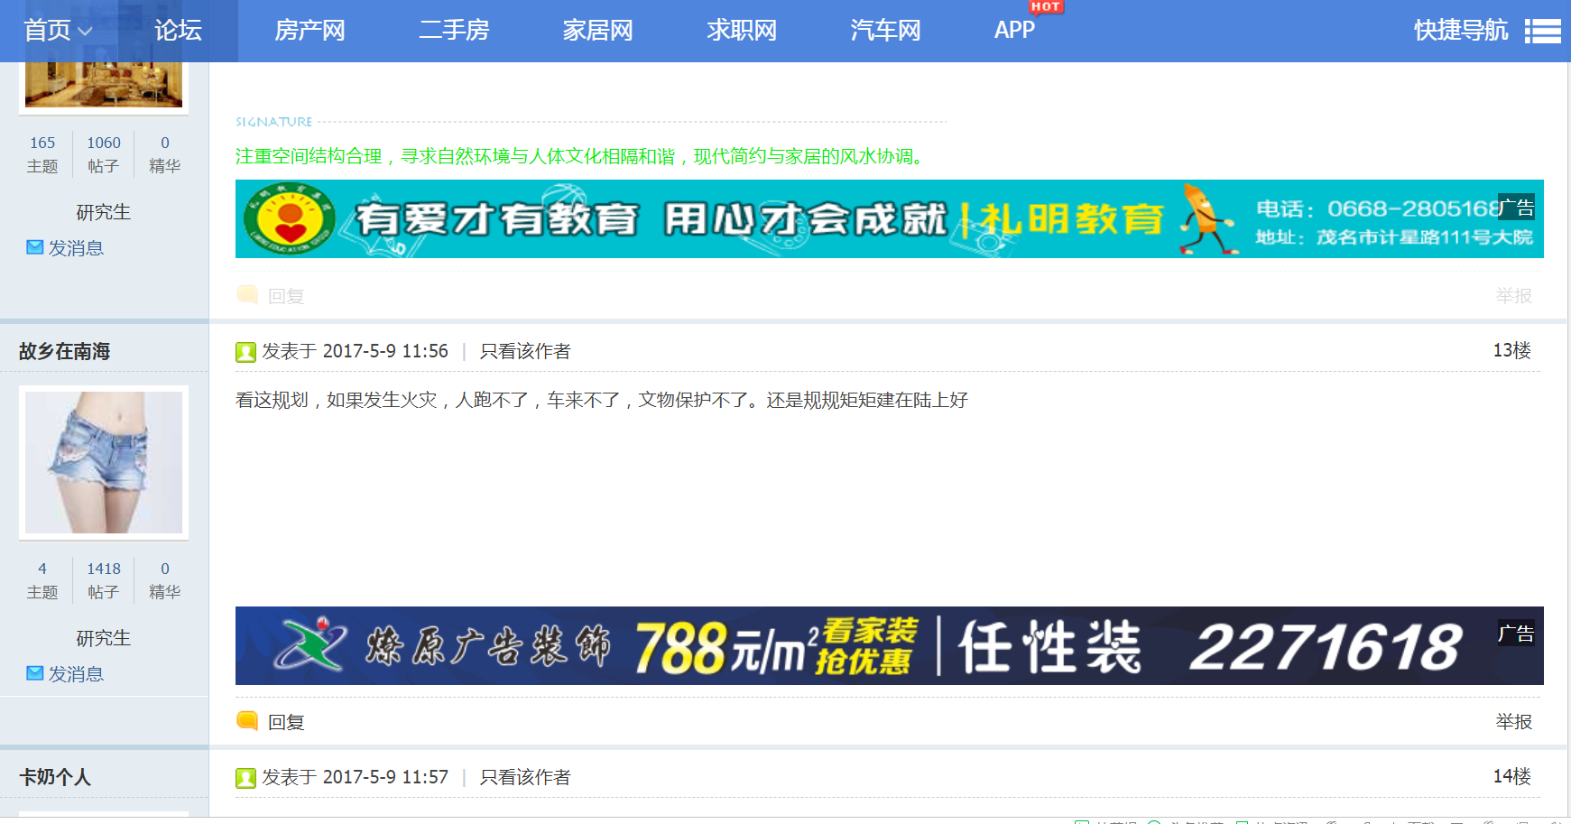Select 二手房 from the top menu
Viewport: 1571px width, 824px height.
click(454, 31)
